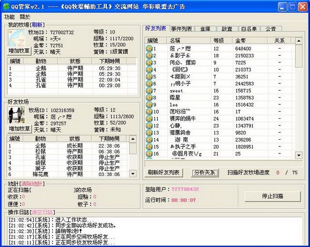Viewport: 310px width, 247px height.
Task: Click the star icon of friend 10
Action: click(149, 112)
